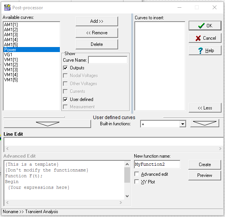
Task: Toggle the Outputs checkbox
Action: [66, 68]
